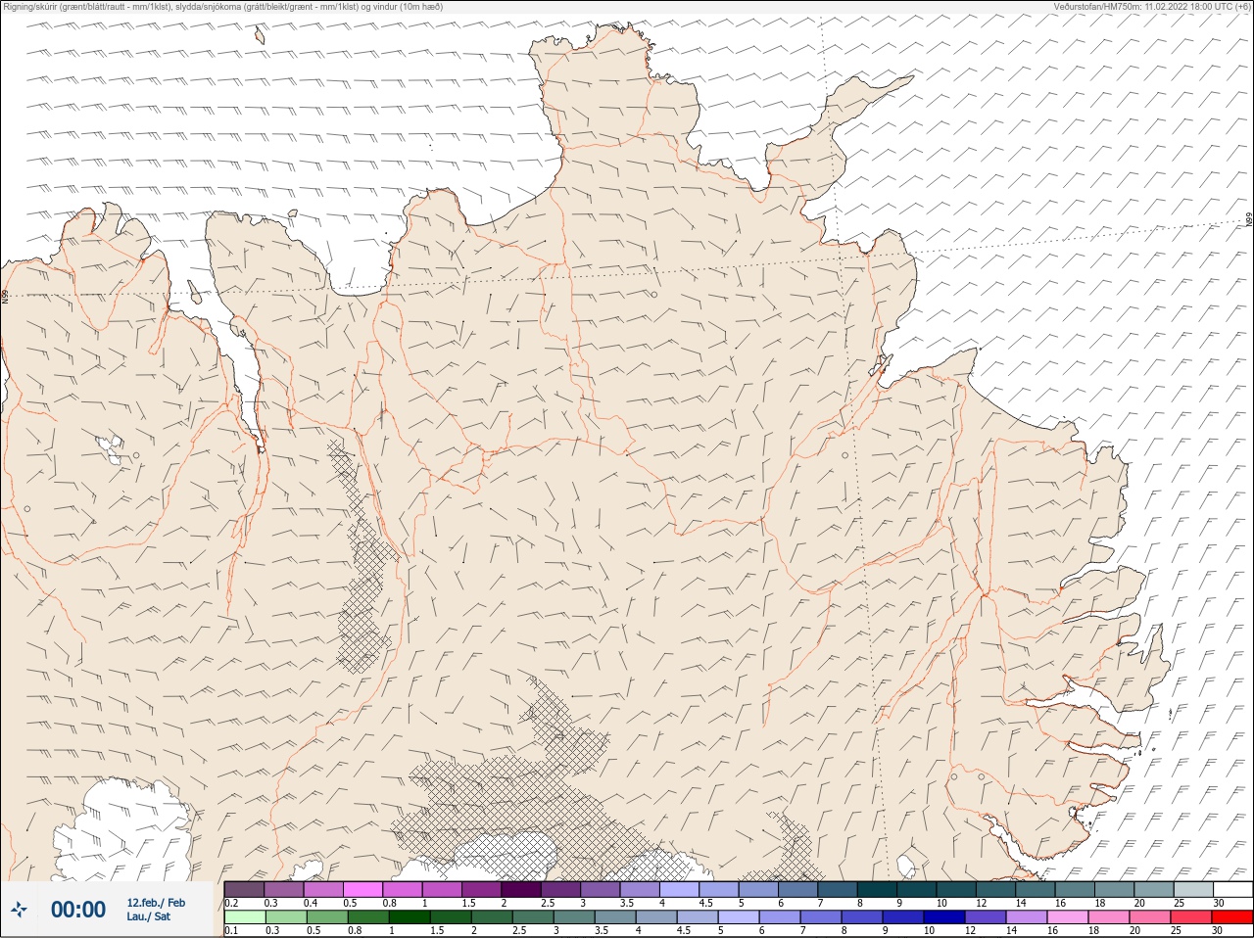Pick the pale green 0.1 swatch, lower legend row
Viewport: 1254px width, 938px height.
(x=245, y=917)
